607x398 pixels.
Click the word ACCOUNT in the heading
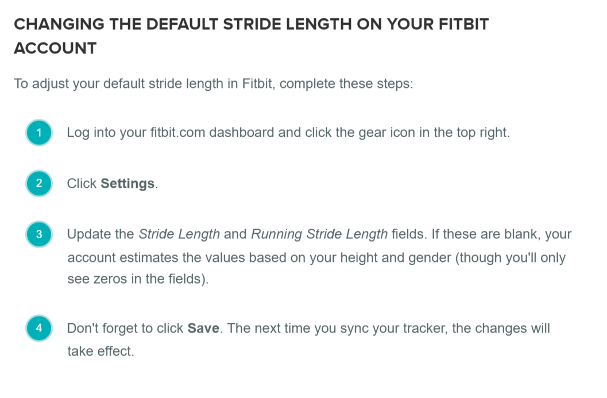click(x=55, y=48)
